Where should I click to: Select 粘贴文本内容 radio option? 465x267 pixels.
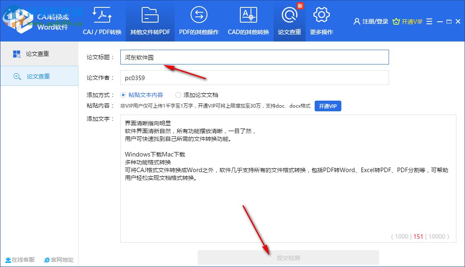(x=123, y=95)
